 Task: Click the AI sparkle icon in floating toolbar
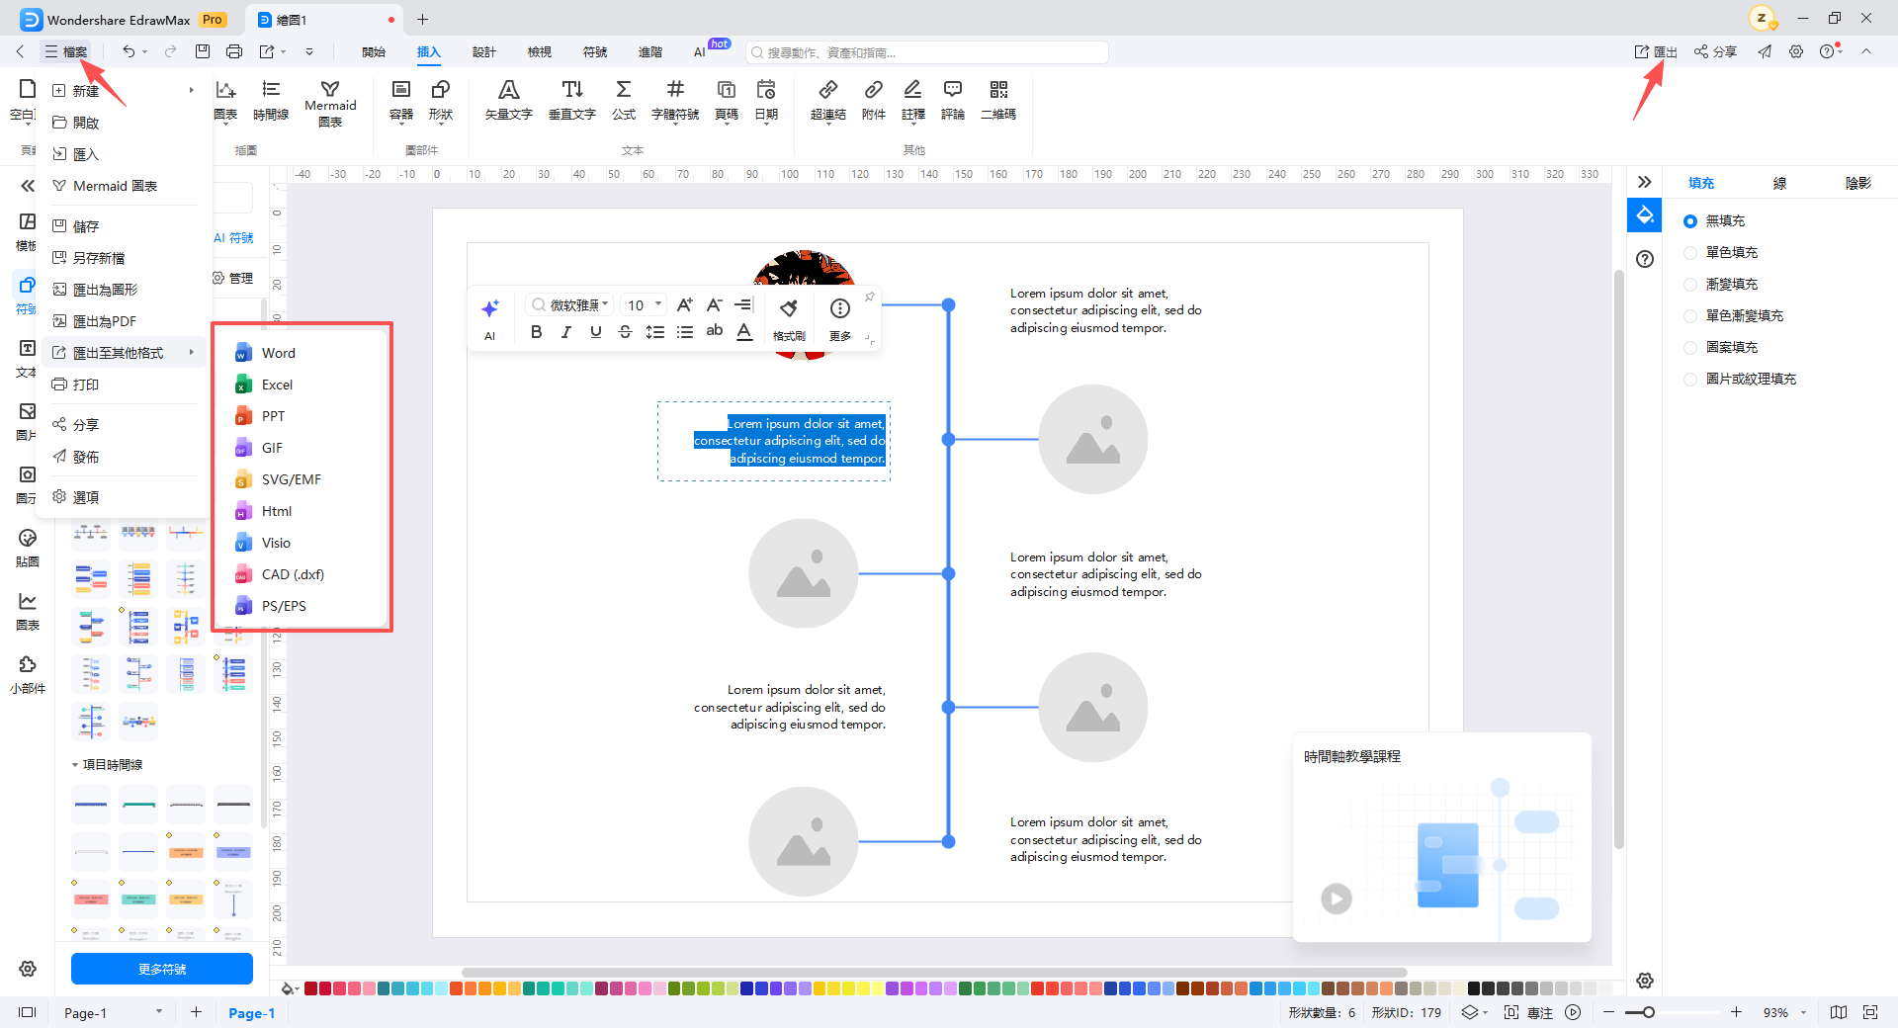[489, 318]
